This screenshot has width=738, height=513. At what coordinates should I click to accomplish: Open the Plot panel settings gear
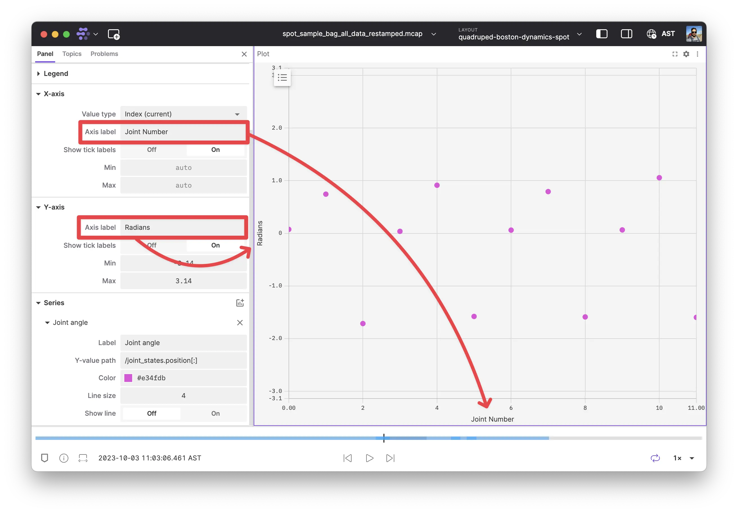point(686,54)
